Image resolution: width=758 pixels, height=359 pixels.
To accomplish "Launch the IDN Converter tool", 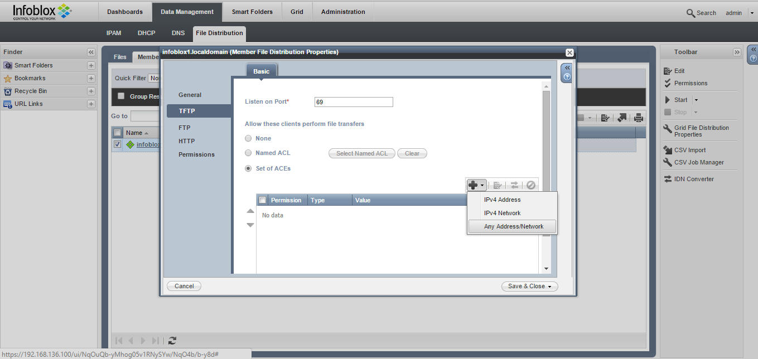I will 694,179.
